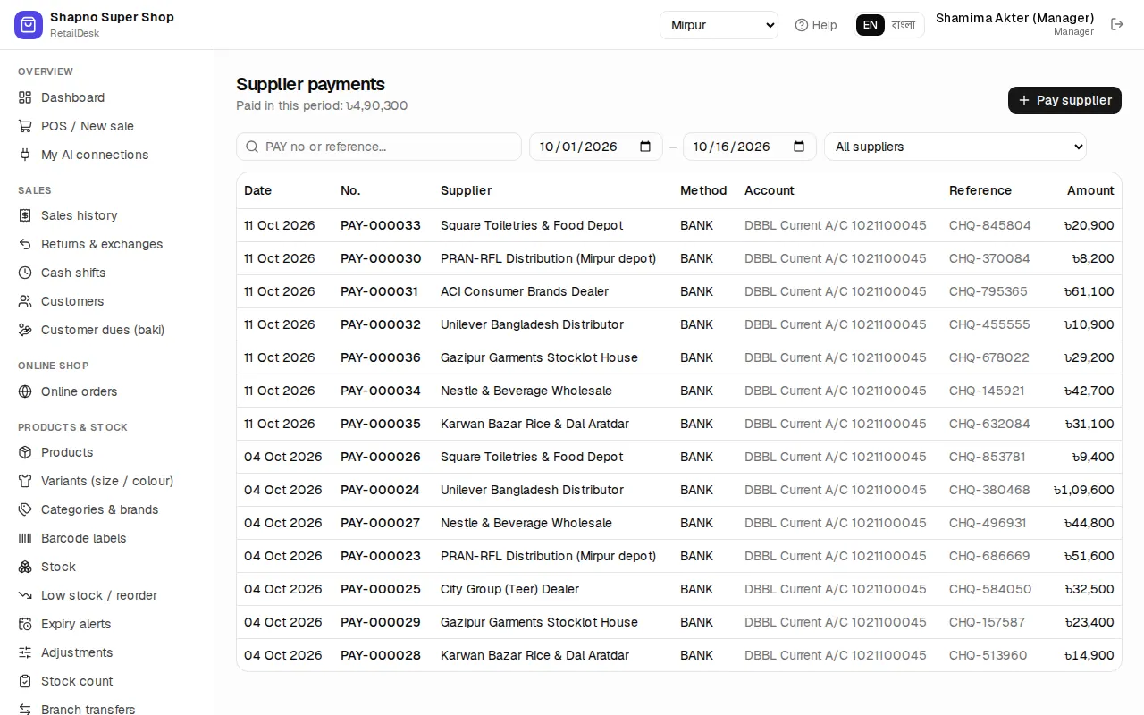Click the start date field 10/01/2026
1144x715 pixels.
click(x=596, y=147)
